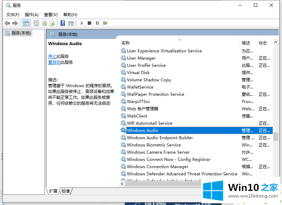Click gear icon beside Wifi AutoInstall Service
282x205 pixels.
pos(123,123)
